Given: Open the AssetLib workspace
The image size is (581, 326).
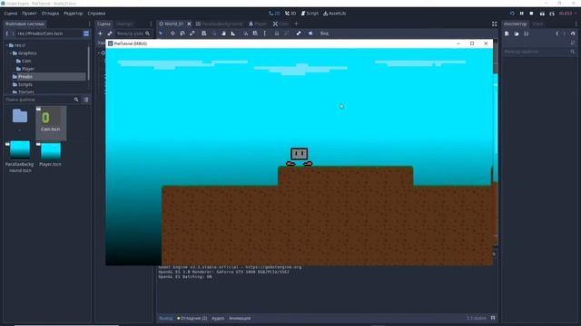Looking at the screenshot, I should coord(335,14).
